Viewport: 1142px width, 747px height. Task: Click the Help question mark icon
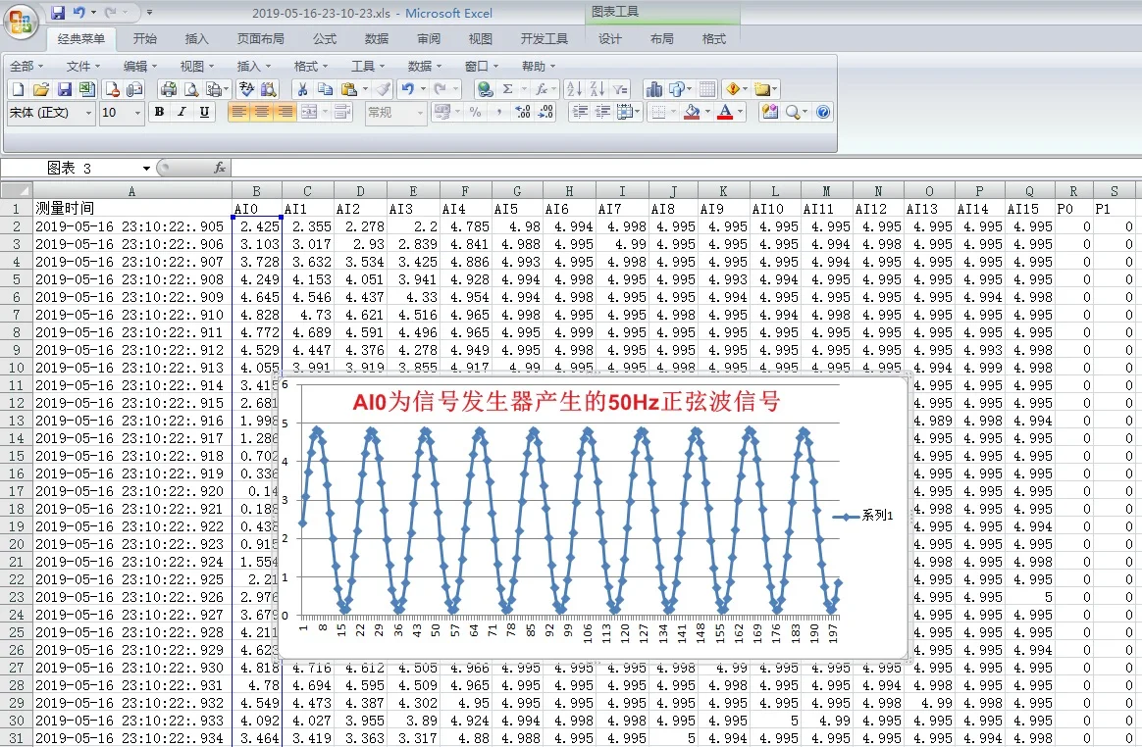click(823, 113)
